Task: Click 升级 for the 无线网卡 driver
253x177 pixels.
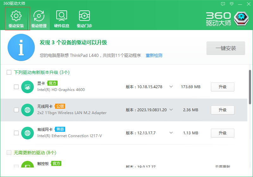Action: coord(223,110)
